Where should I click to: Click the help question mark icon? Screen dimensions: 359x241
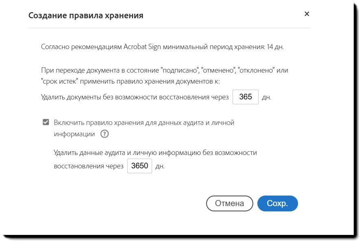pyautogui.click(x=104, y=134)
